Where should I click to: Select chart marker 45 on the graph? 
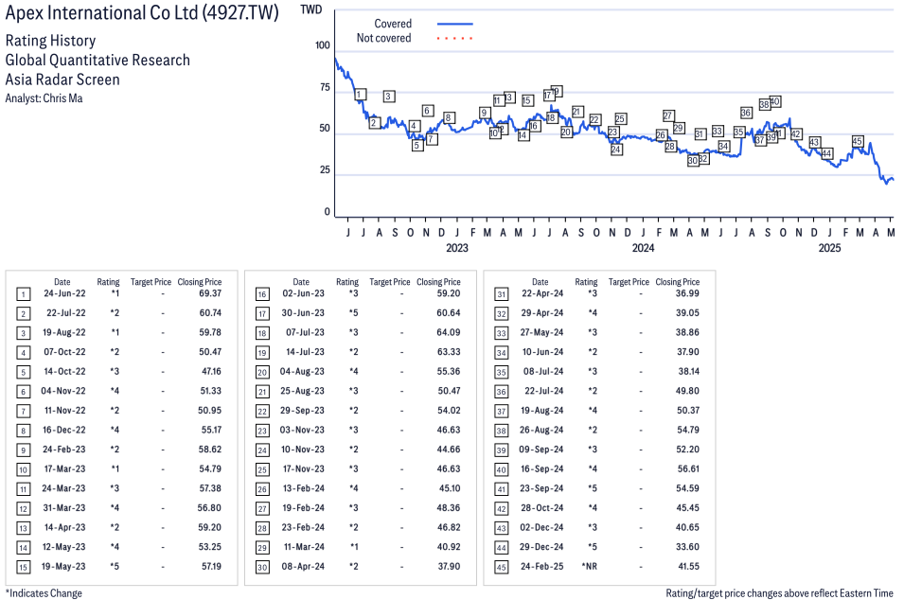coord(858,141)
